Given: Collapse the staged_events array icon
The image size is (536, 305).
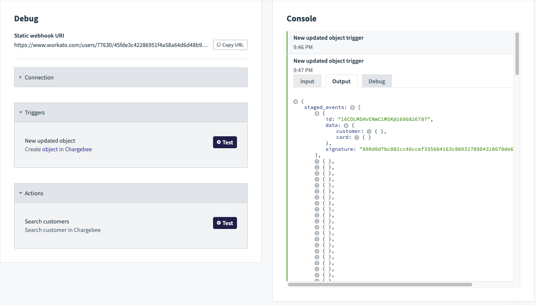Looking at the screenshot, I should [352, 108].
